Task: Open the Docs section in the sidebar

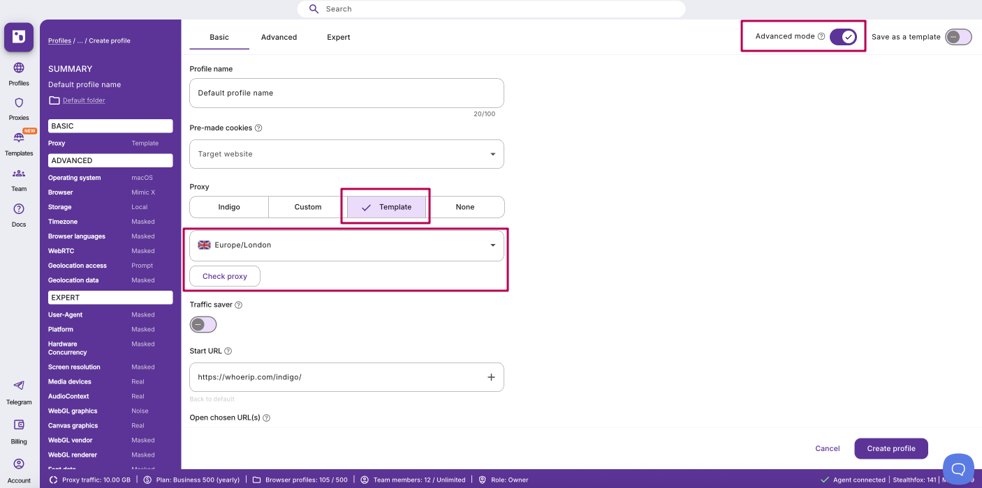Action: [x=18, y=215]
